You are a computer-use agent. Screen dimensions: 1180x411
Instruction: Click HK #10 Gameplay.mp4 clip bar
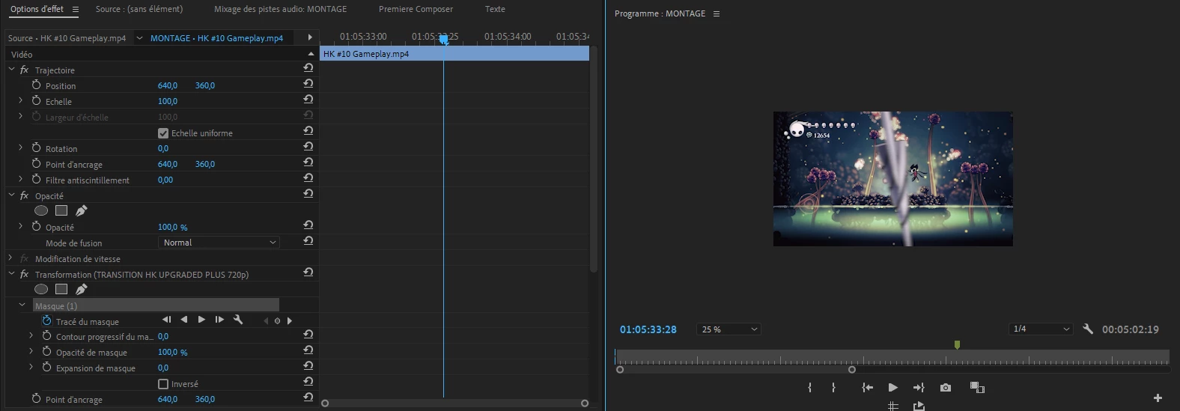coord(454,54)
